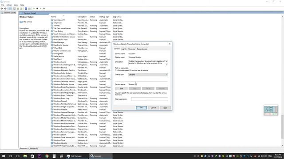Select the Windows Update service row
Screen dimensions: 284x159
tap(87, 143)
